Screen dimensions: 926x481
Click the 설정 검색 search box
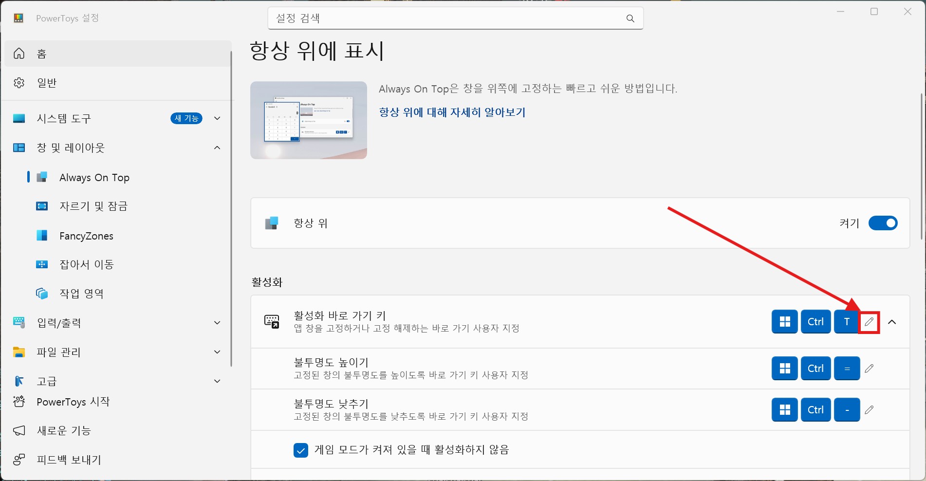(455, 18)
